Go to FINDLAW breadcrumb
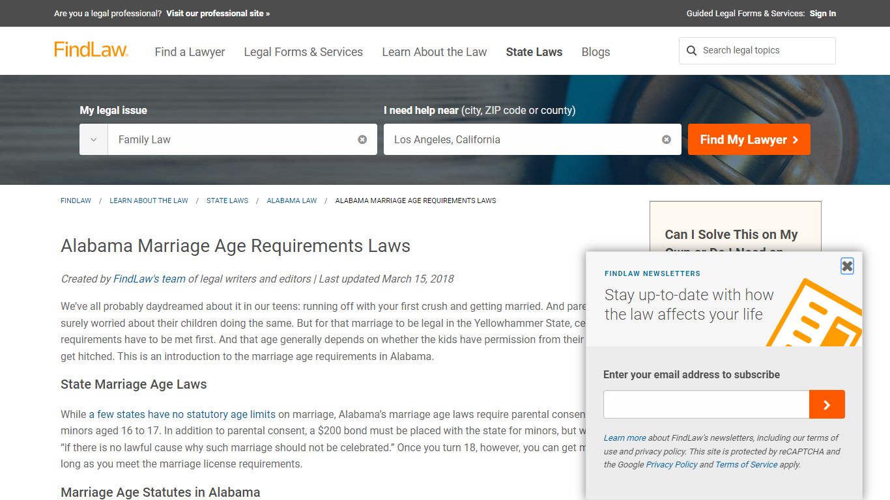 coord(76,201)
